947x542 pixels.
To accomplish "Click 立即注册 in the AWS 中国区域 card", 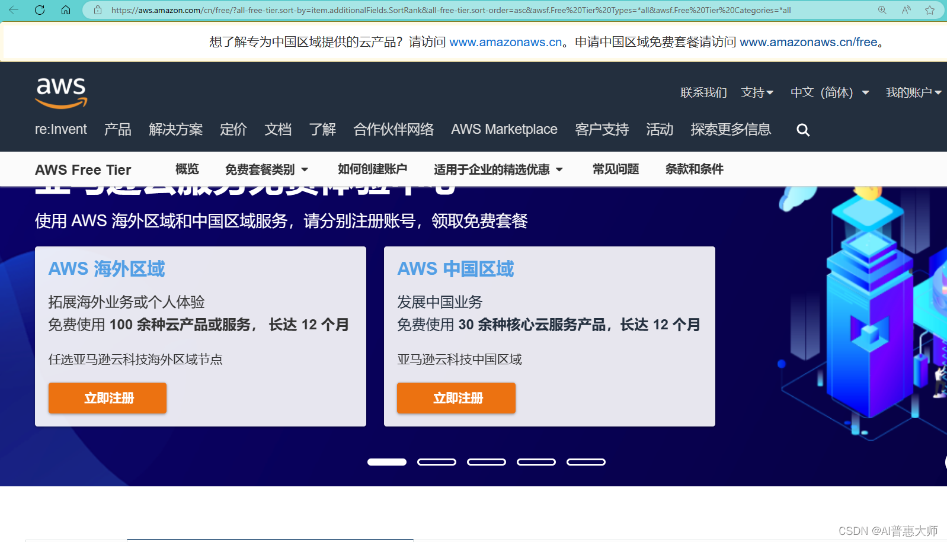I will click(x=456, y=398).
